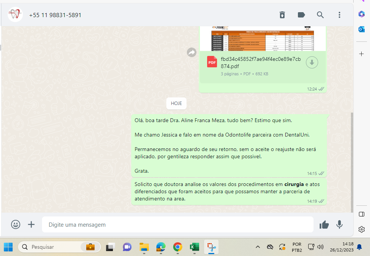Open the notification bell

tap(359, 247)
